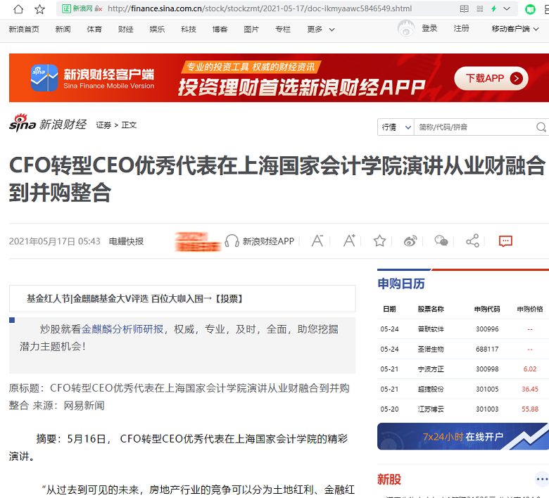The image size is (549, 498).
Task: Click the 7x24小时 在线开户 banner
Action: coord(462,436)
